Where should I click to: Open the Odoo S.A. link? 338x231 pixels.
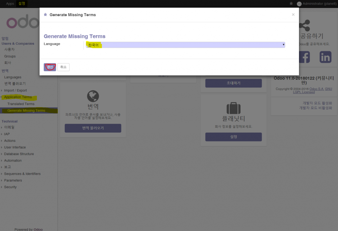point(317,89)
